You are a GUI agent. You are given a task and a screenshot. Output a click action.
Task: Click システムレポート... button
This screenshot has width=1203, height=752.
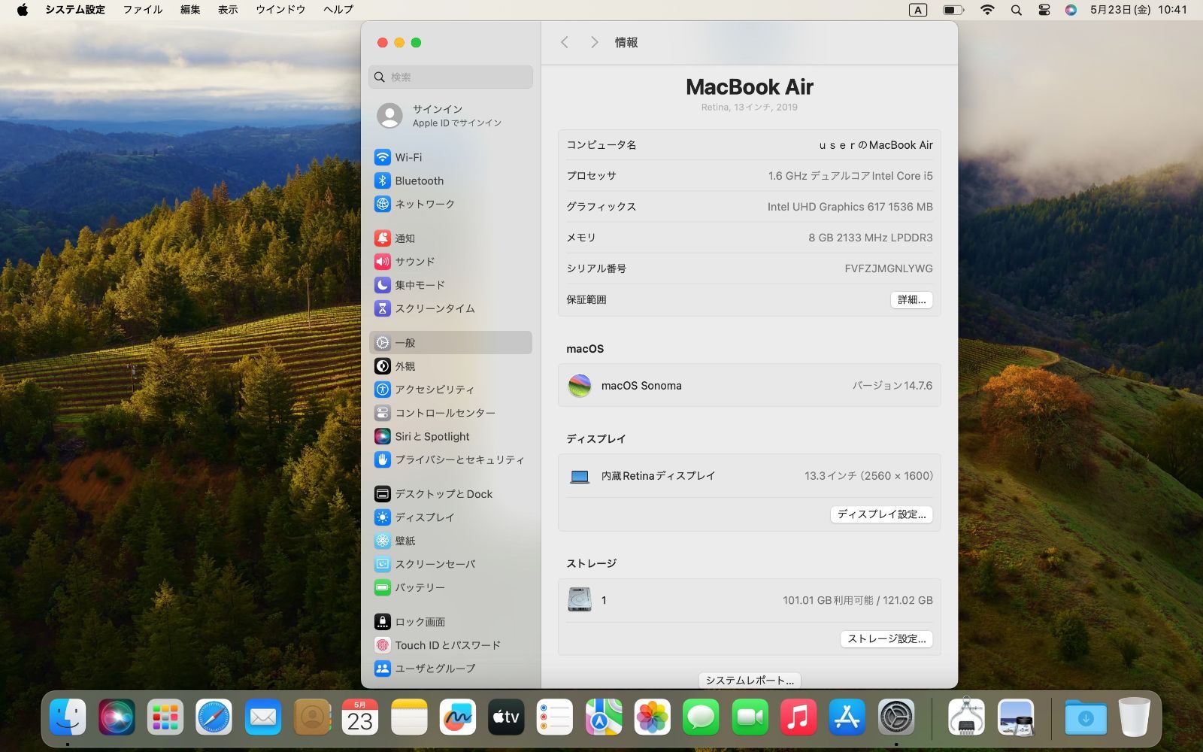(x=750, y=680)
